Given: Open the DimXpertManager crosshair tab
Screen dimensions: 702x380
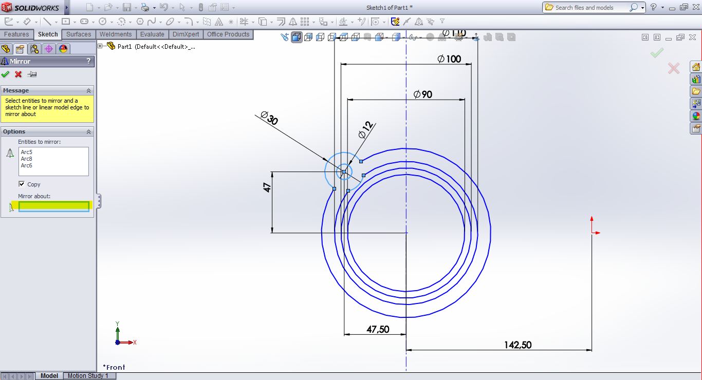Looking at the screenshot, I should click(x=49, y=49).
